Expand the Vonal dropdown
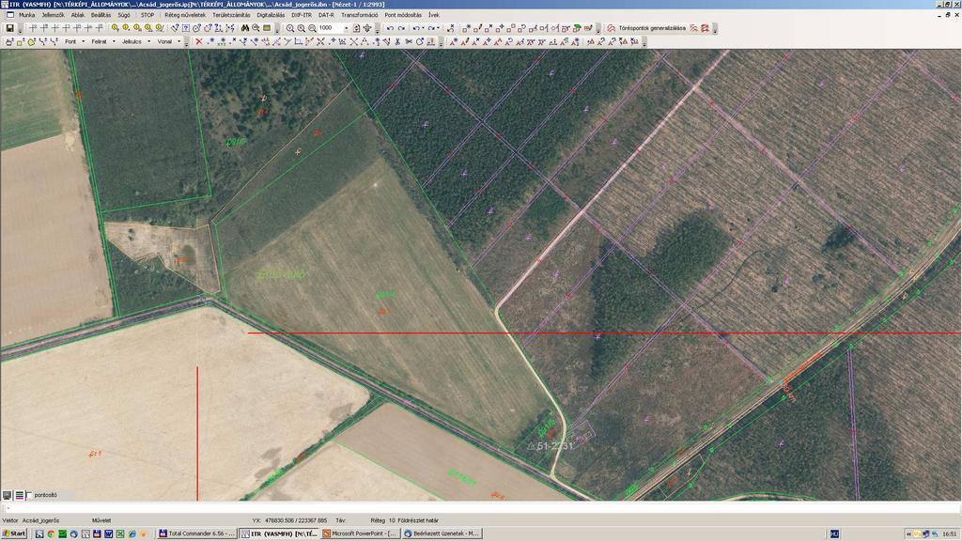962x541 pixels. click(x=179, y=41)
